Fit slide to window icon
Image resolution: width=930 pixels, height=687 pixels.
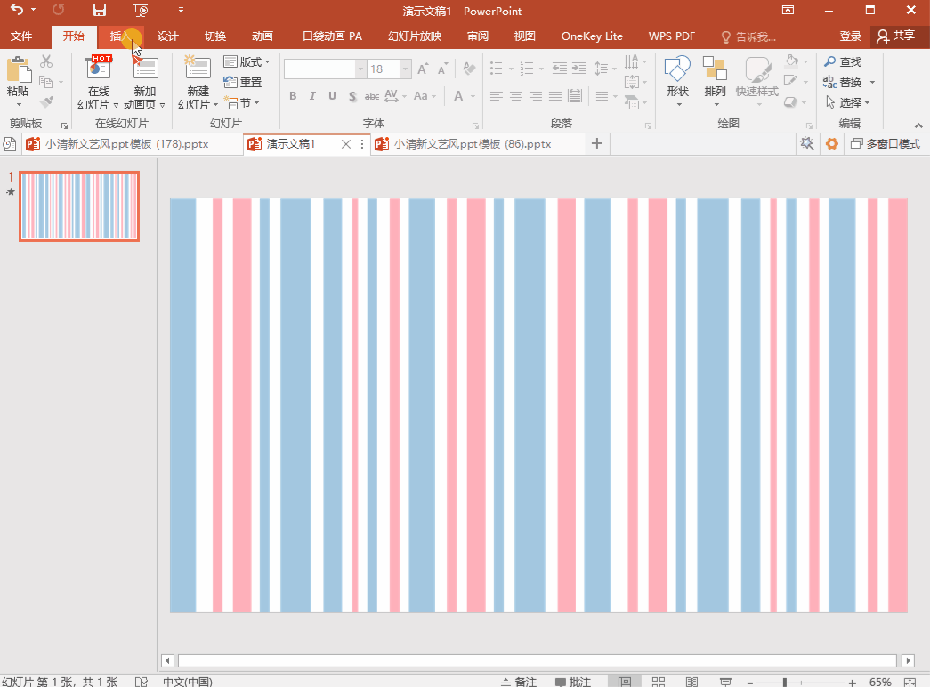coord(910,683)
